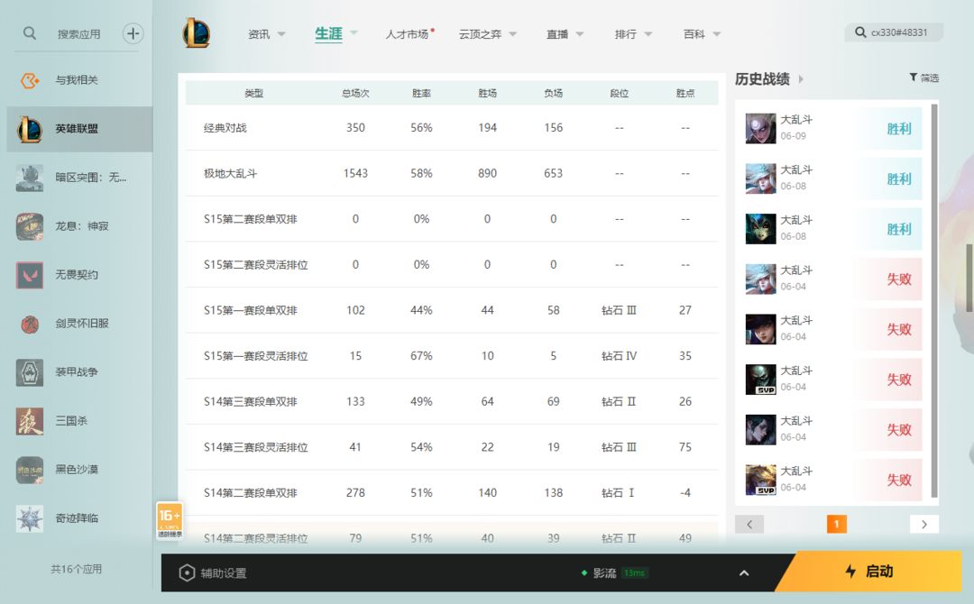Open first 06-08 victory match avatar
The height and width of the screenshot is (604, 974).
point(761,178)
